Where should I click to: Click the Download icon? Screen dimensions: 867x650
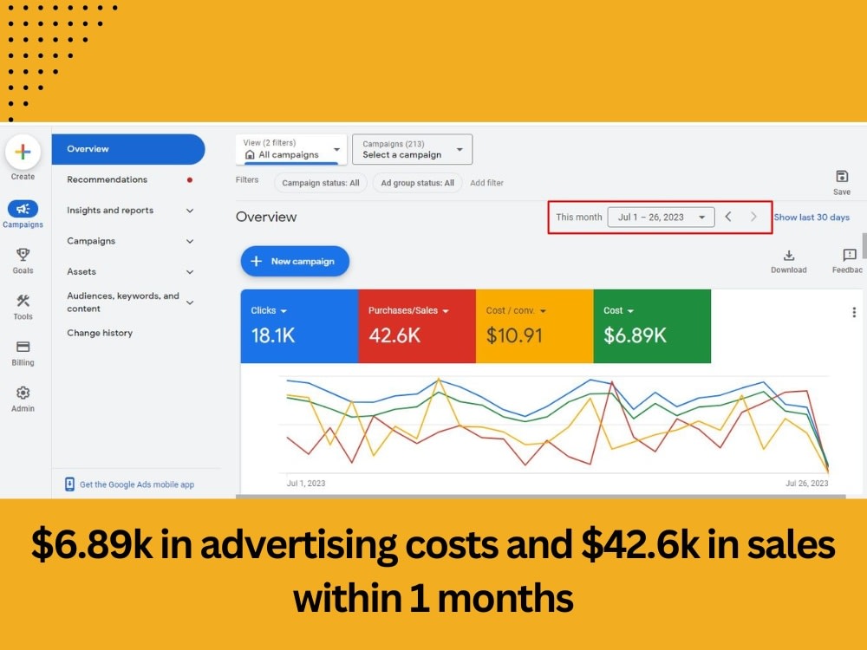tap(788, 256)
